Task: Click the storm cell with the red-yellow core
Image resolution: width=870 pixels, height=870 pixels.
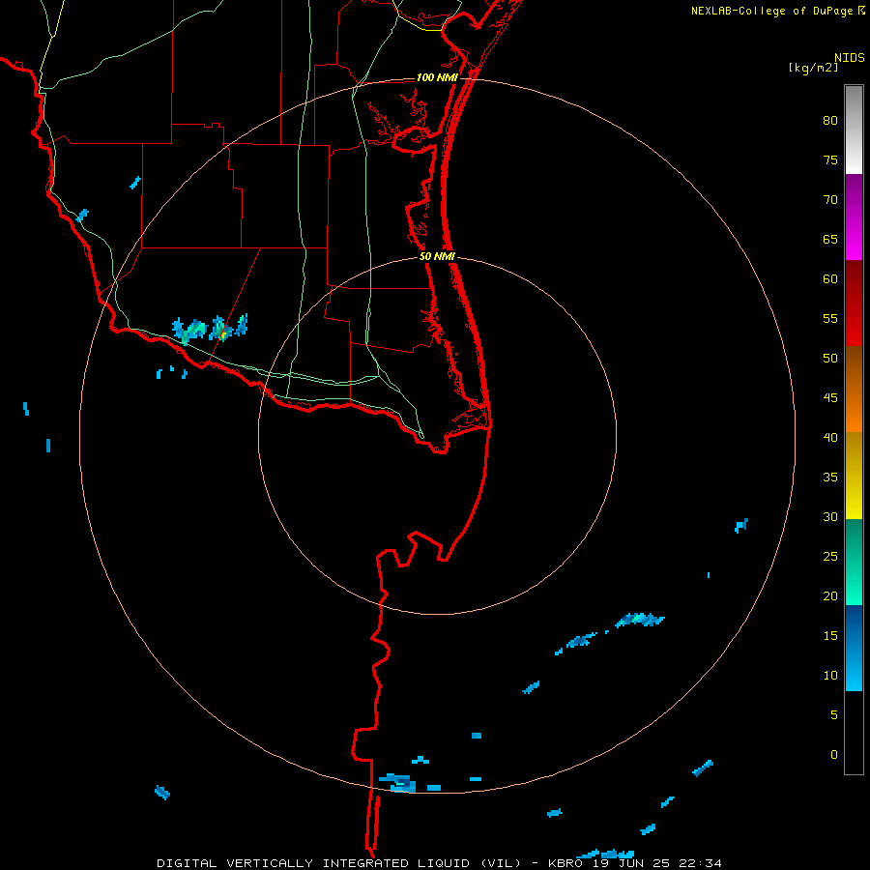Action: tap(220, 329)
